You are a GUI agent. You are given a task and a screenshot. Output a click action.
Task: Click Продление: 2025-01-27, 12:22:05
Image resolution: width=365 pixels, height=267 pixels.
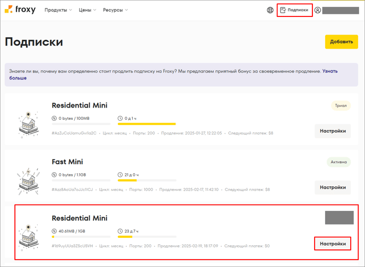(192, 133)
